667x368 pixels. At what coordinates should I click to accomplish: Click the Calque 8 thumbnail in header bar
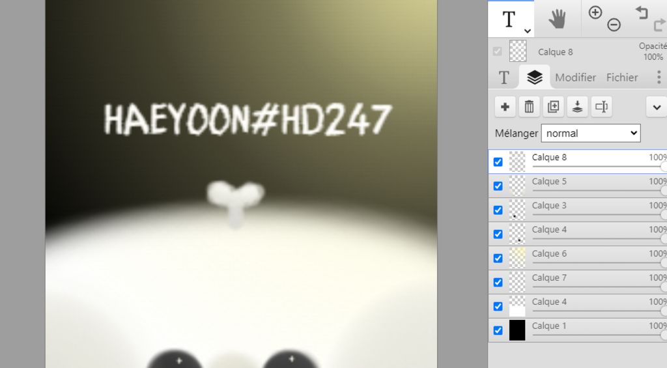[518, 51]
